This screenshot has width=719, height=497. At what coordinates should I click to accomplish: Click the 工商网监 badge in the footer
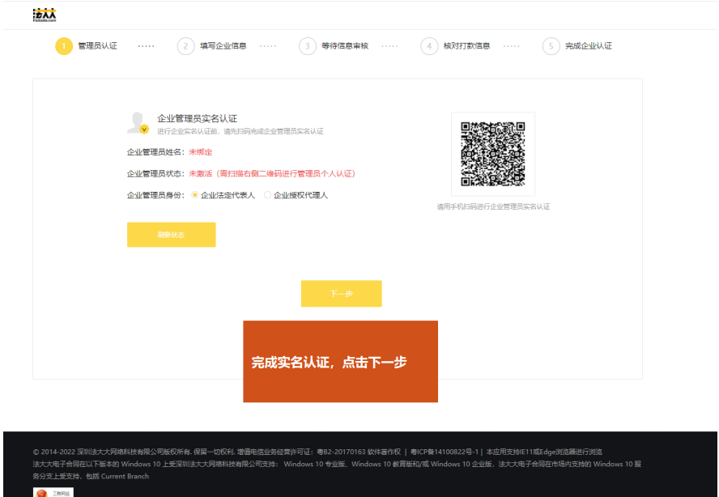click(53, 492)
